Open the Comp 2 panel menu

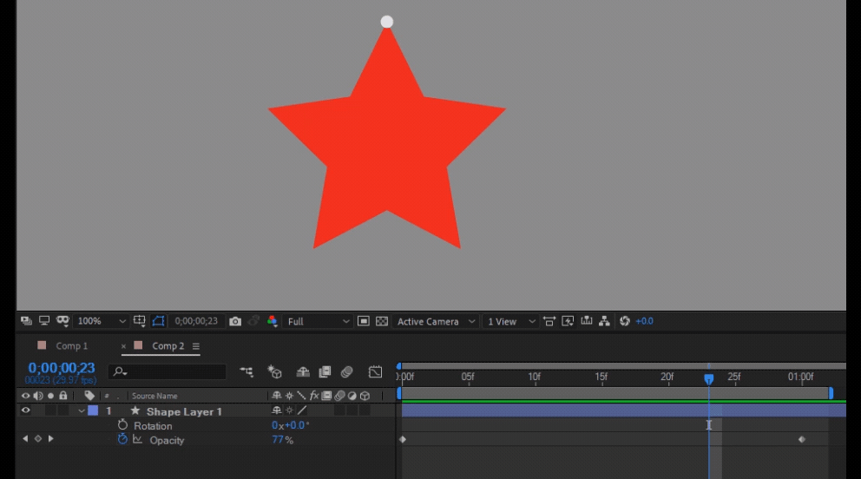(x=195, y=346)
